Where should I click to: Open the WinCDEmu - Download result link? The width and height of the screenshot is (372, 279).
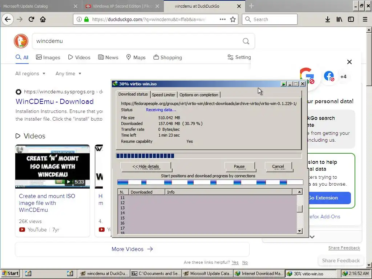tap(54, 102)
